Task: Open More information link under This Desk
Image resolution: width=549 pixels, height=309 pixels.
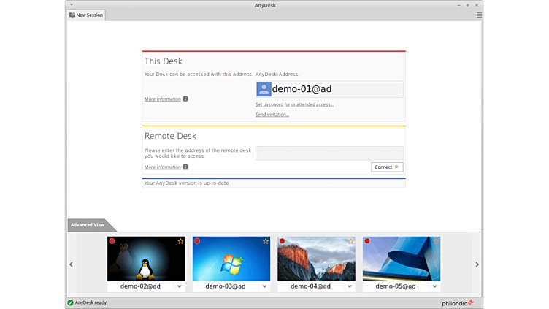Action: [x=163, y=99]
